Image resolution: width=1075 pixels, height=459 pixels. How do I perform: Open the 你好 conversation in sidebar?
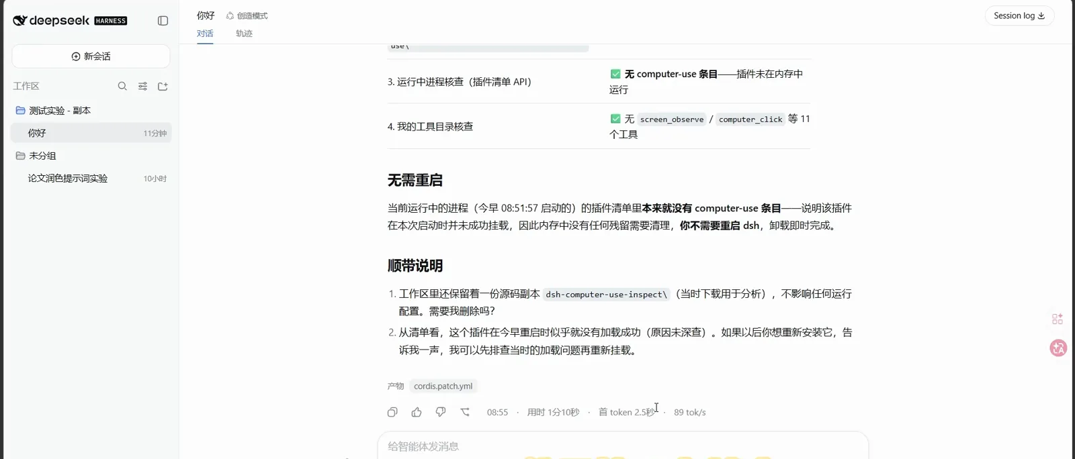[91, 133]
